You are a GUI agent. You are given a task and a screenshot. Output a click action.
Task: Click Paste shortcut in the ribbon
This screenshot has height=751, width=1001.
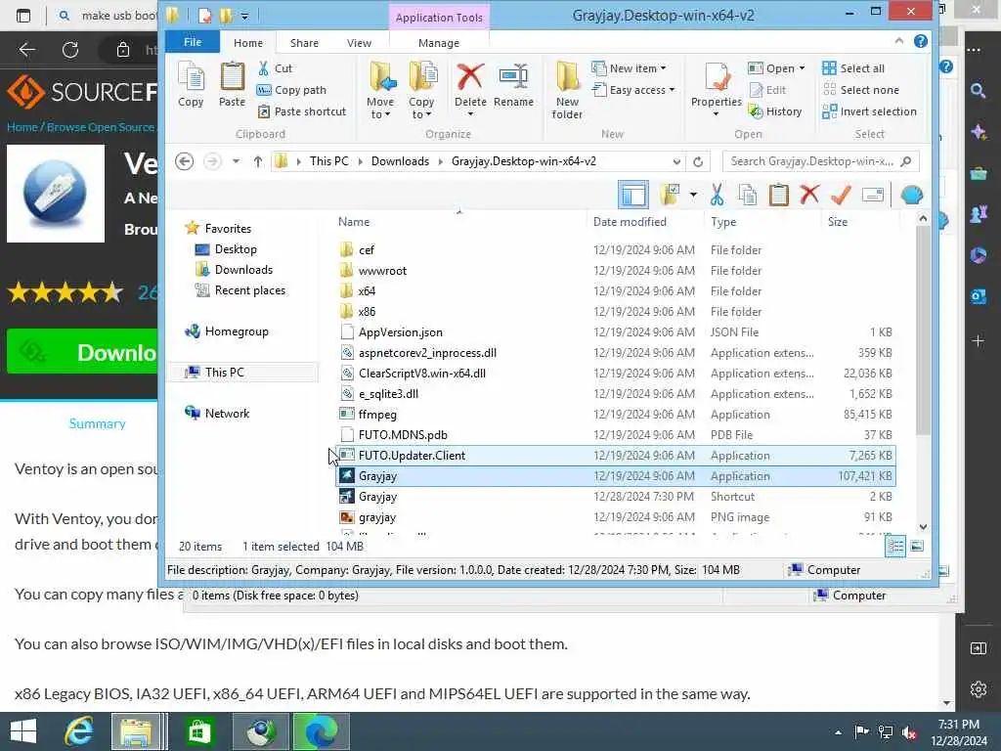301,111
